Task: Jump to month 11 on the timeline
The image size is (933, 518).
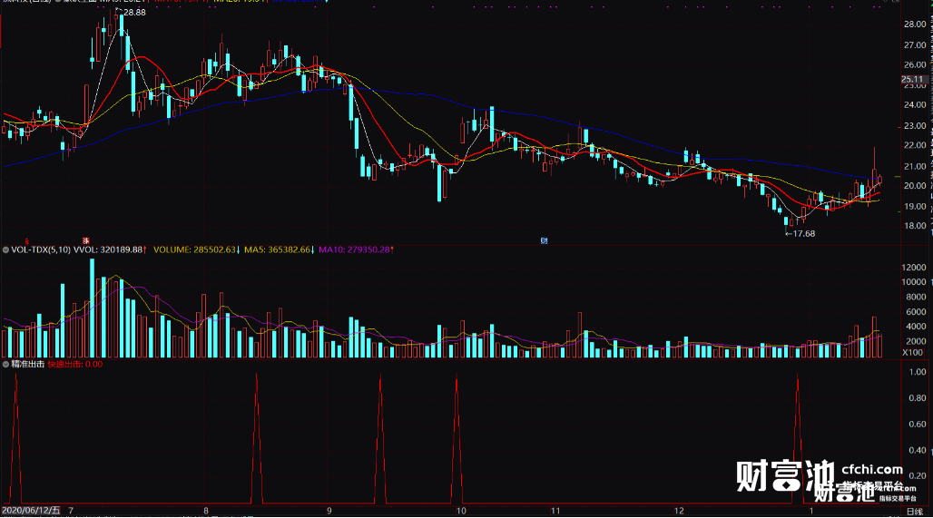Action: (x=555, y=510)
